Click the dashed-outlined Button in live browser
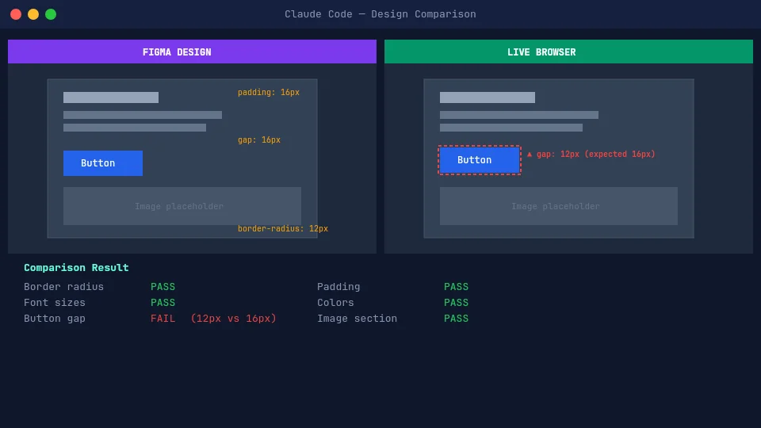Image resolution: width=761 pixels, height=428 pixels. [x=480, y=160]
